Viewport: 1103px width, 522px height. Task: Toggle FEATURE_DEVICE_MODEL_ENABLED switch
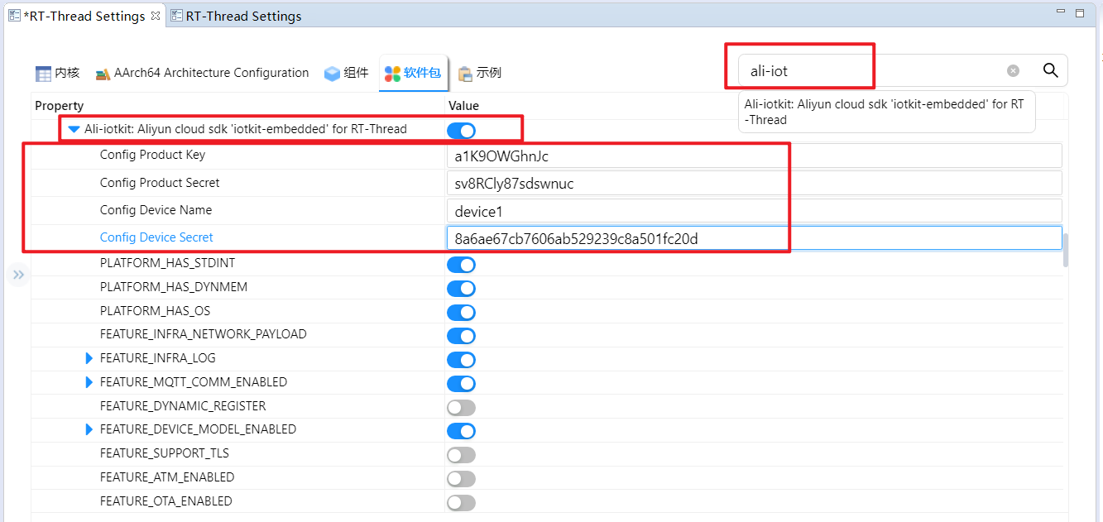point(461,431)
